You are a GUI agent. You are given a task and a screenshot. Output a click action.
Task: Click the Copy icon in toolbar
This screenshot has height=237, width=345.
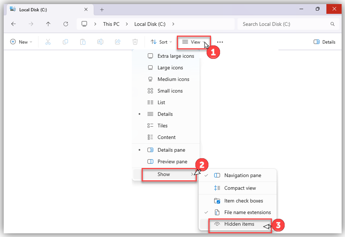[x=65, y=42]
